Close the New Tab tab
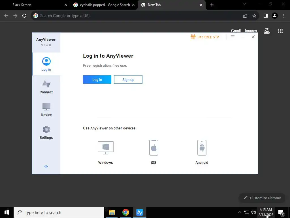290x218 pixels. pos(201,5)
